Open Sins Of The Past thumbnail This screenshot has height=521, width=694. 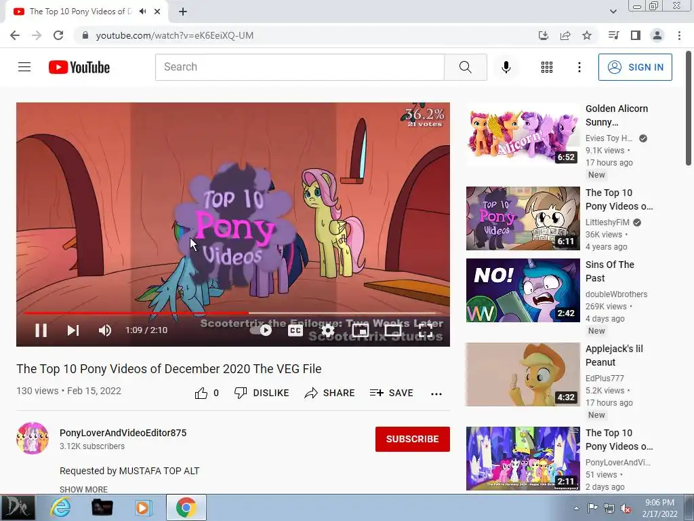click(523, 290)
